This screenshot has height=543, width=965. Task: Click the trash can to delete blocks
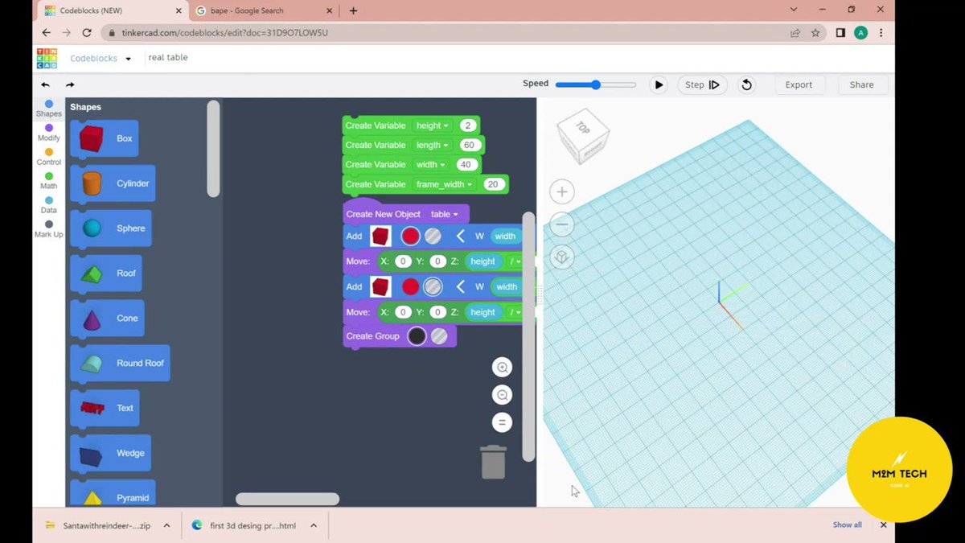point(493,462)
